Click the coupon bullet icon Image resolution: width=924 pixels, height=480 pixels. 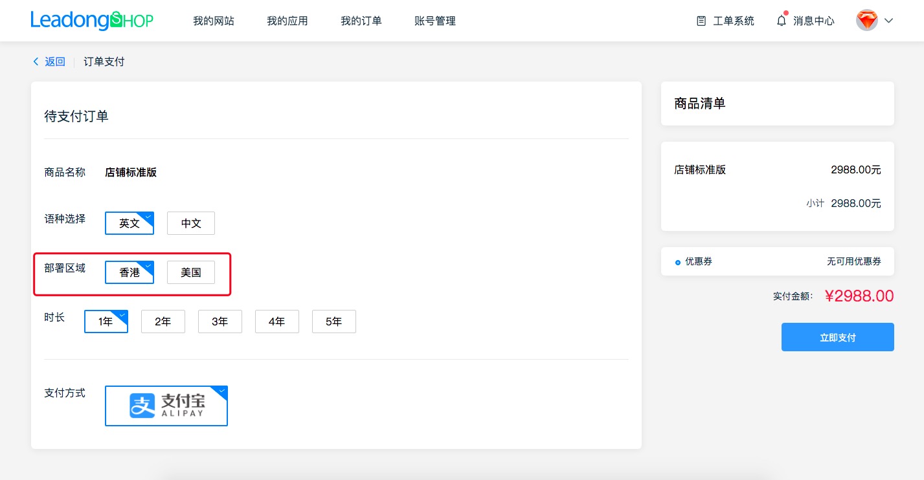(x=678, y=262)
